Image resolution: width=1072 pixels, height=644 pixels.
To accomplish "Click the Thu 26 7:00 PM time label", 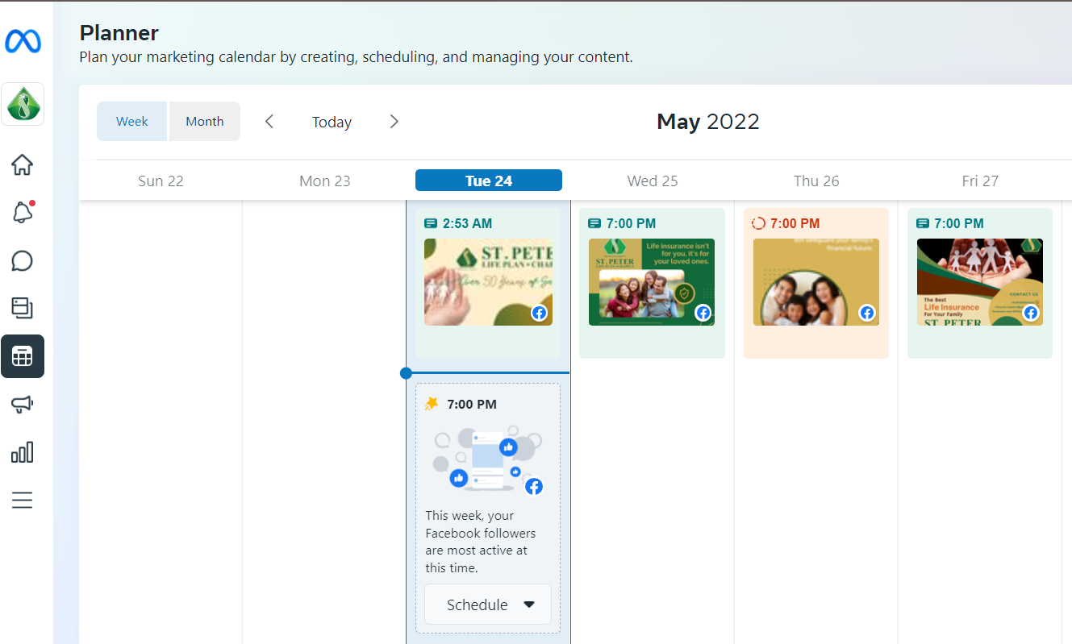I will (795, 223).
